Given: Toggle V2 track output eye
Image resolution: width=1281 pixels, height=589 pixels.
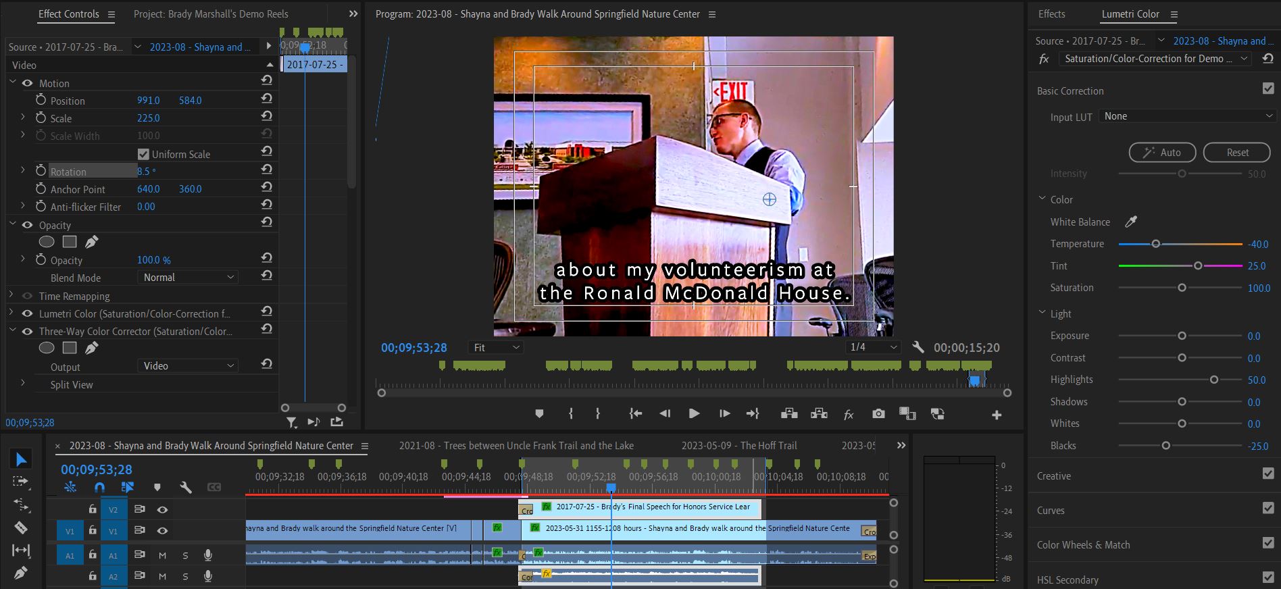Looking at the screenshot, I should (162, 509).
